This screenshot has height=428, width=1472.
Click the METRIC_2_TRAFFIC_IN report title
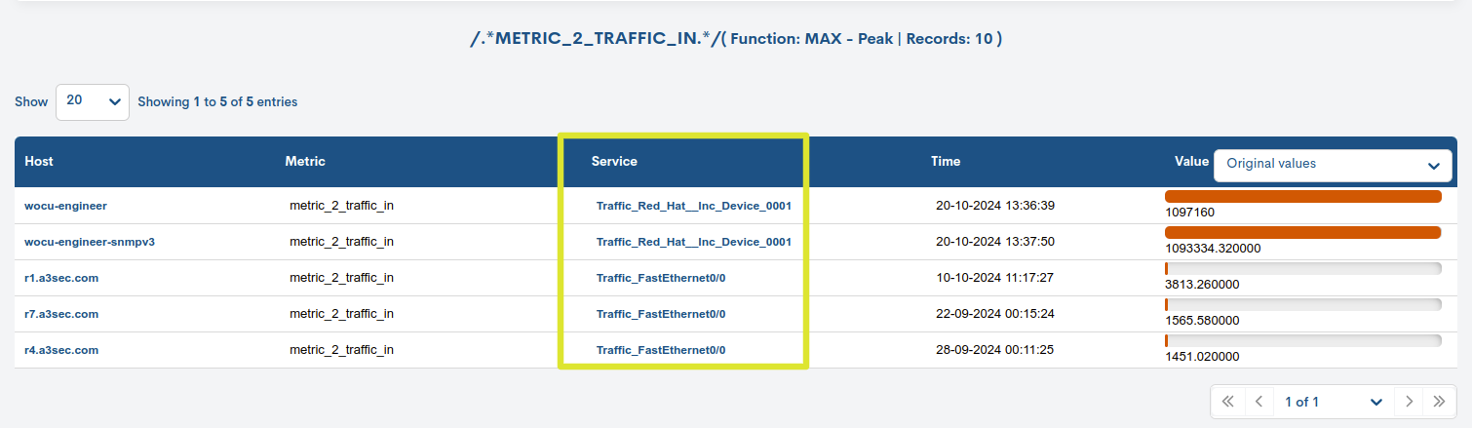coord(736,40)
